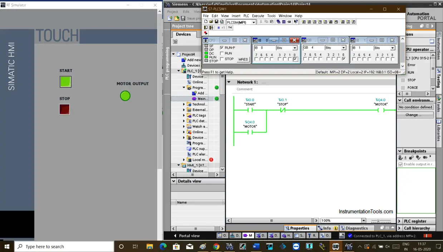
Task: Collapse the Network 1 section
Action: [229, 82]
